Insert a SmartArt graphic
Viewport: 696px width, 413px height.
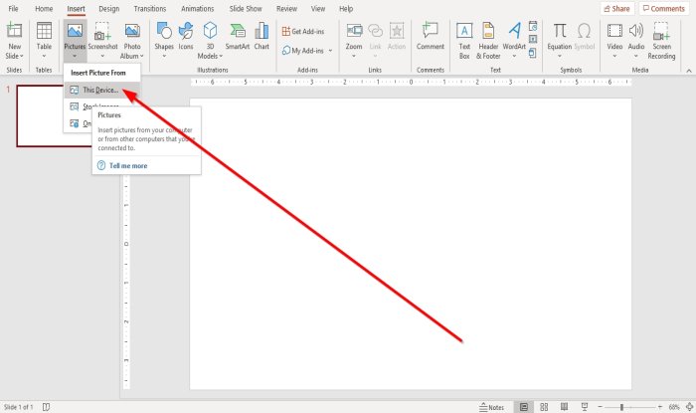pyautogui.click(x=238, y=36)
